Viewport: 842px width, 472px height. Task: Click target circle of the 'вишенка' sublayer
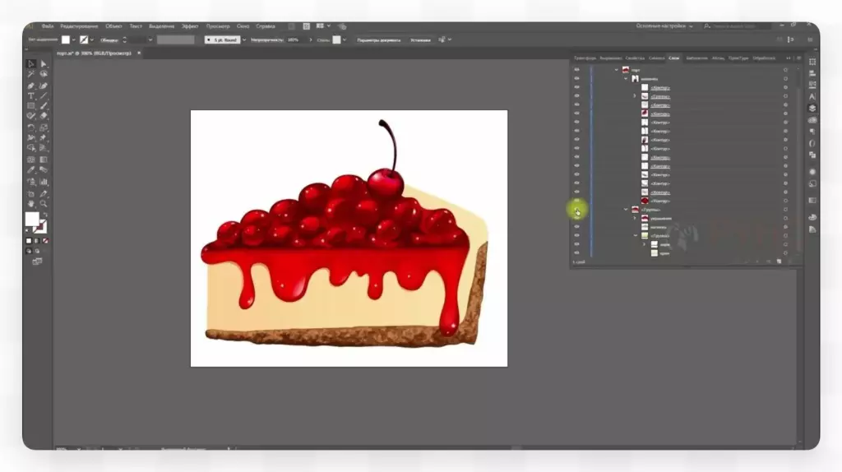(785, 78)
